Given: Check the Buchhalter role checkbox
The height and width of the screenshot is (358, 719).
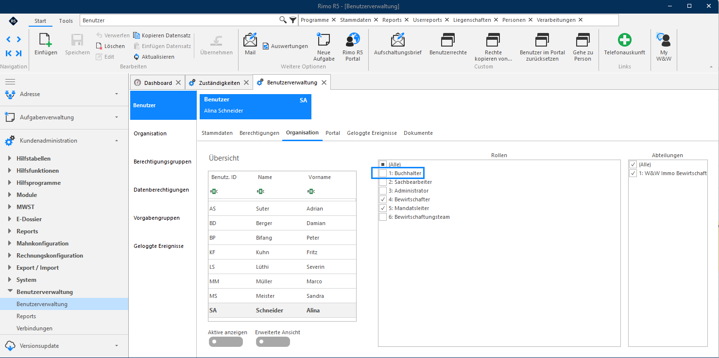Looking at the screenshot, I should tap(383, 173).
